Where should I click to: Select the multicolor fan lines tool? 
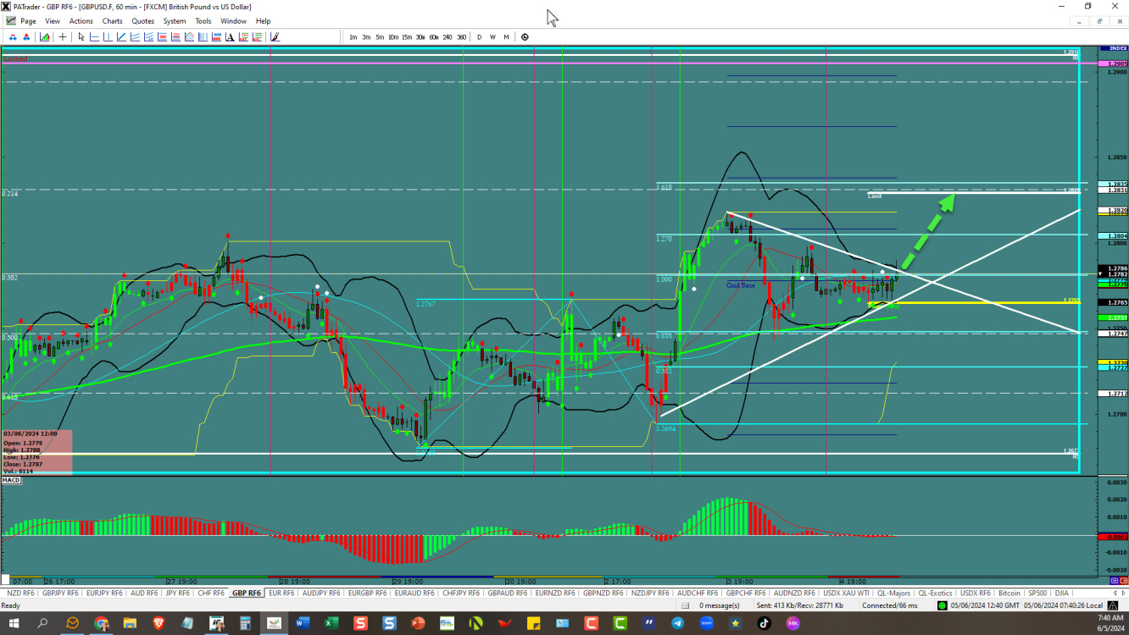coord(189,37)
